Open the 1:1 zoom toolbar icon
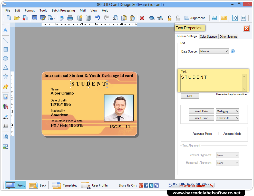 [243, 18]
